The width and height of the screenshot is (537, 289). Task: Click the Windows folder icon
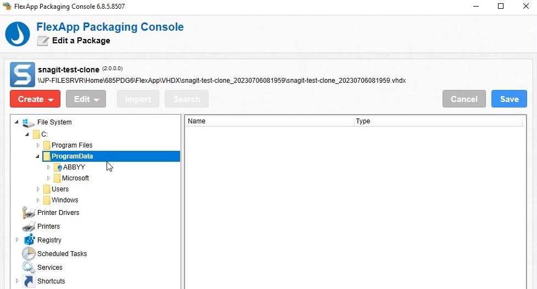click(47, 200)
